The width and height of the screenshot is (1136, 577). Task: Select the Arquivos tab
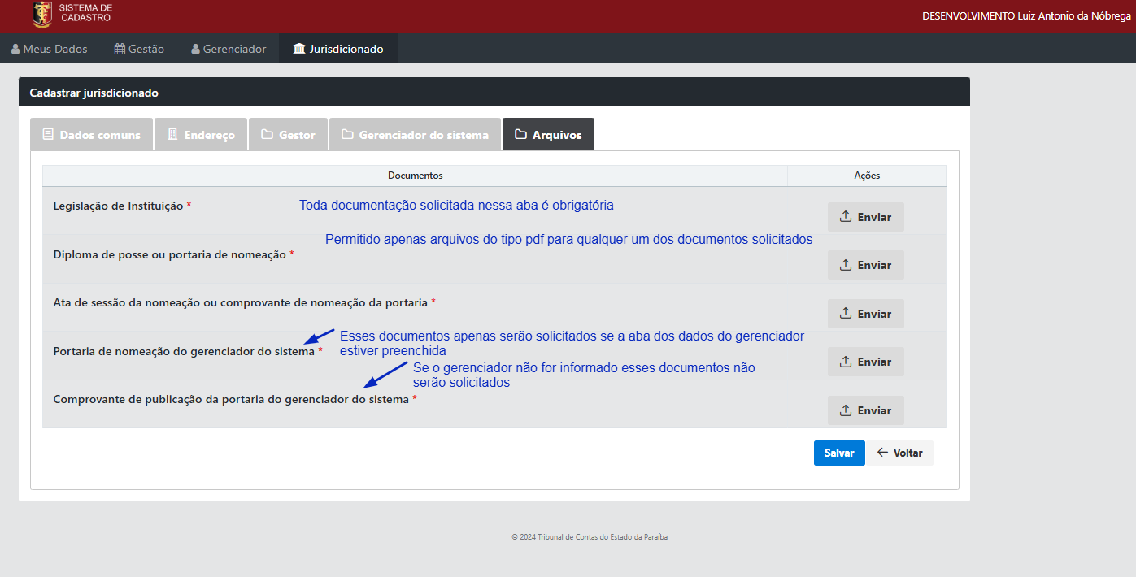click(x=548, y=135)
